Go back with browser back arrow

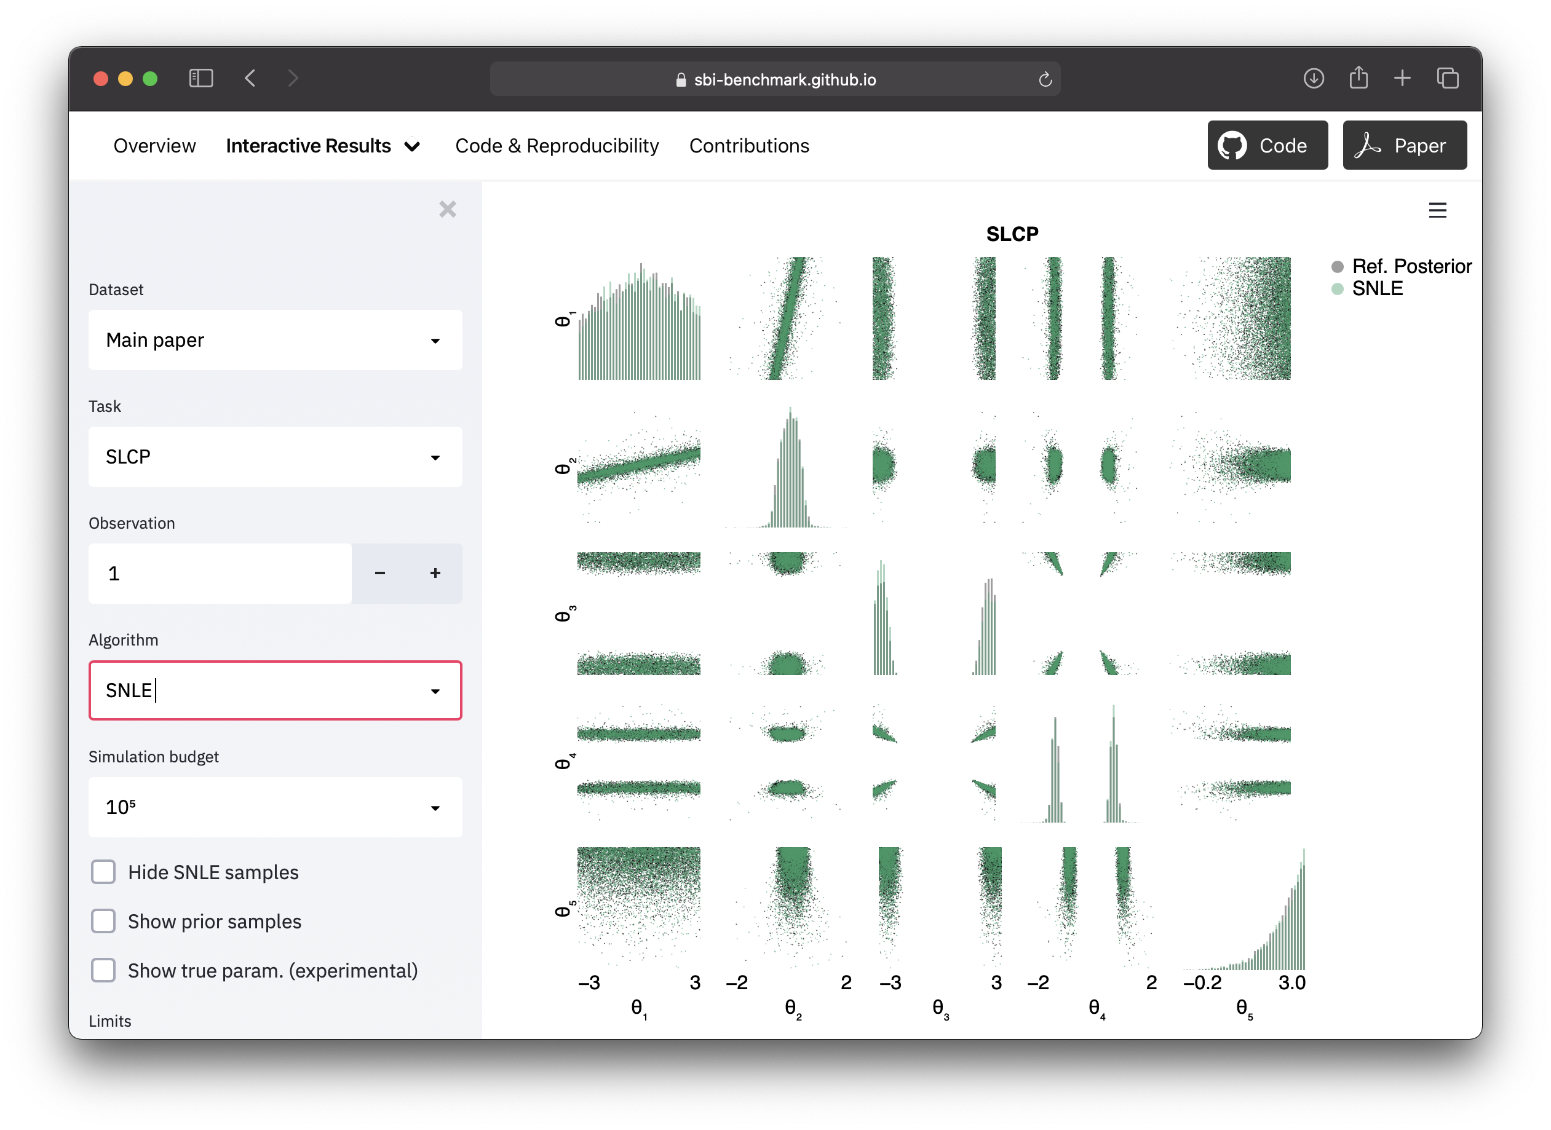[250, 78]
